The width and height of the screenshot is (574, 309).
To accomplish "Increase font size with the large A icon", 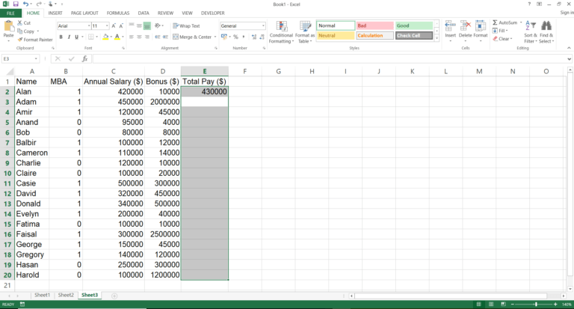I will point(114,26).
